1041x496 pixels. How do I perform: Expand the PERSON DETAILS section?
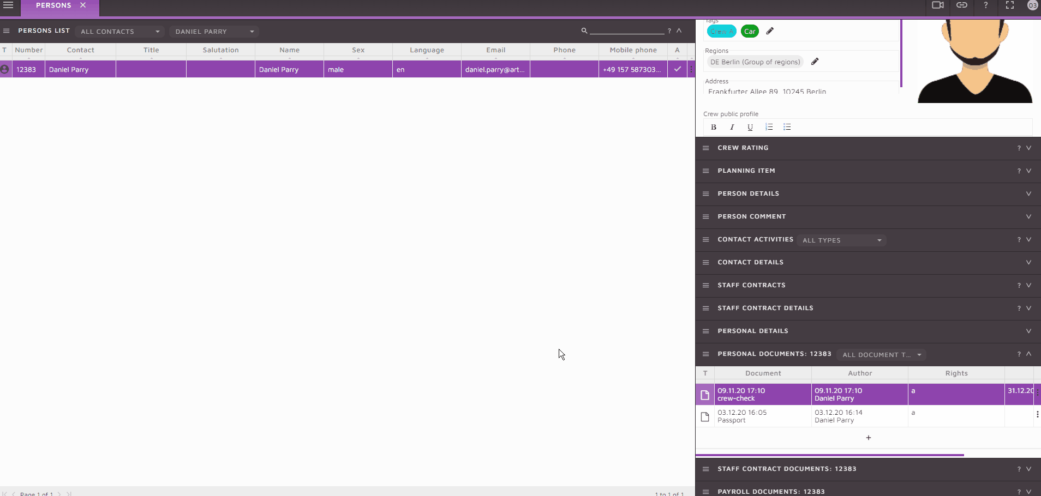click(x=1028, y=193)
